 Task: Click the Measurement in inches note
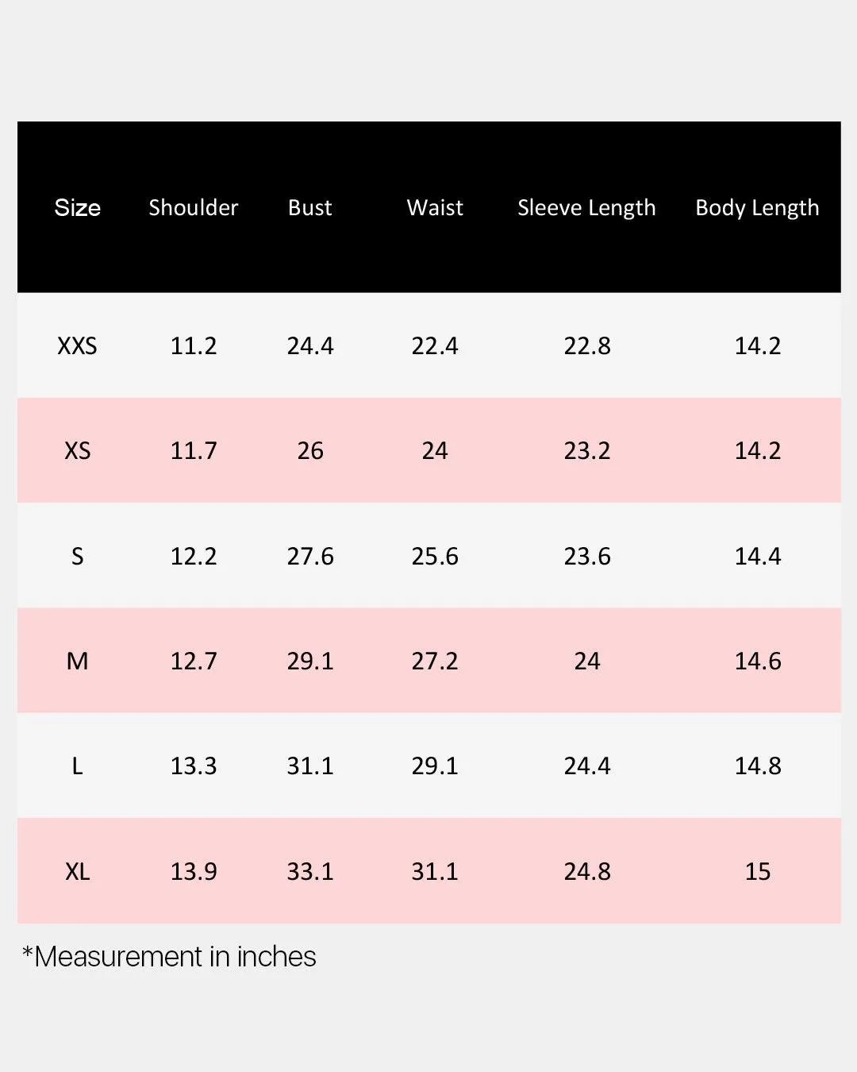pos(169,957)
